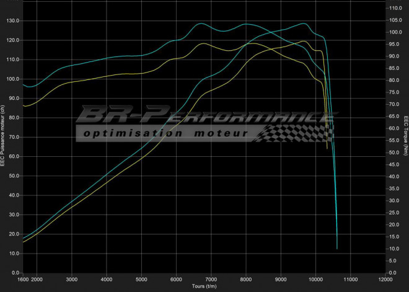This screenshot has height=292, width=409.
Task: Select 20.0 on the left power axis
Action: point(13,234)
